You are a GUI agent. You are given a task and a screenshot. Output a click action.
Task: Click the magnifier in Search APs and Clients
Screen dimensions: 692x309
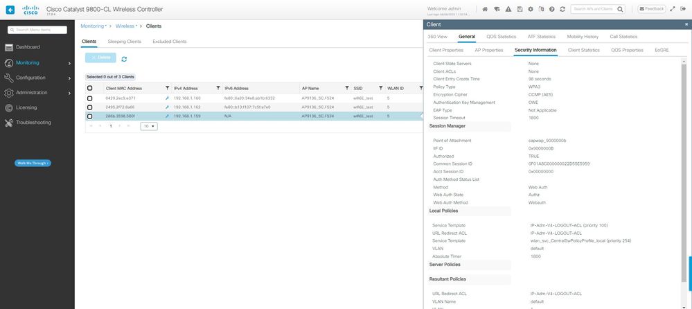620,9
